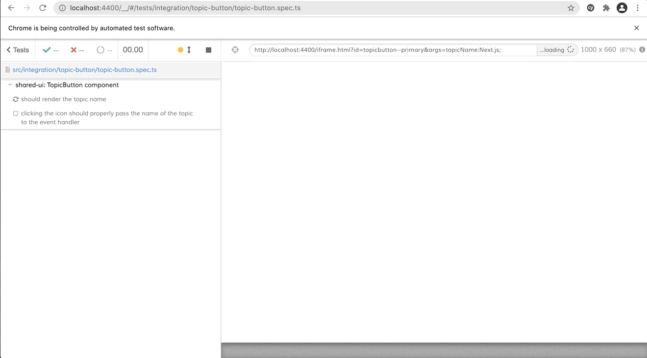Dismiss the automated test software banner

coord(637,28)
